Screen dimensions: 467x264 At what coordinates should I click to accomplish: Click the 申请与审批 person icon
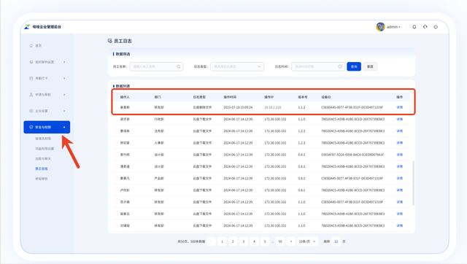31,94
